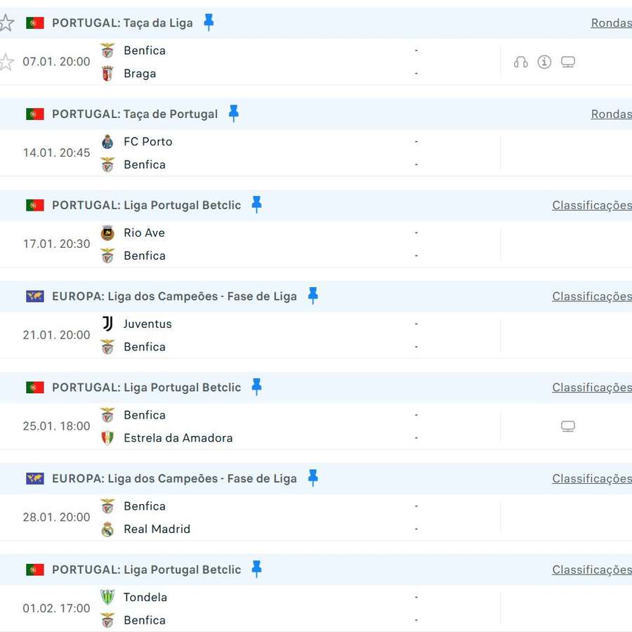The height and width of the screenshot is (632, 632).
Task: Toggle pin for Taça de Portugal
Action: [x=234, y=114]
